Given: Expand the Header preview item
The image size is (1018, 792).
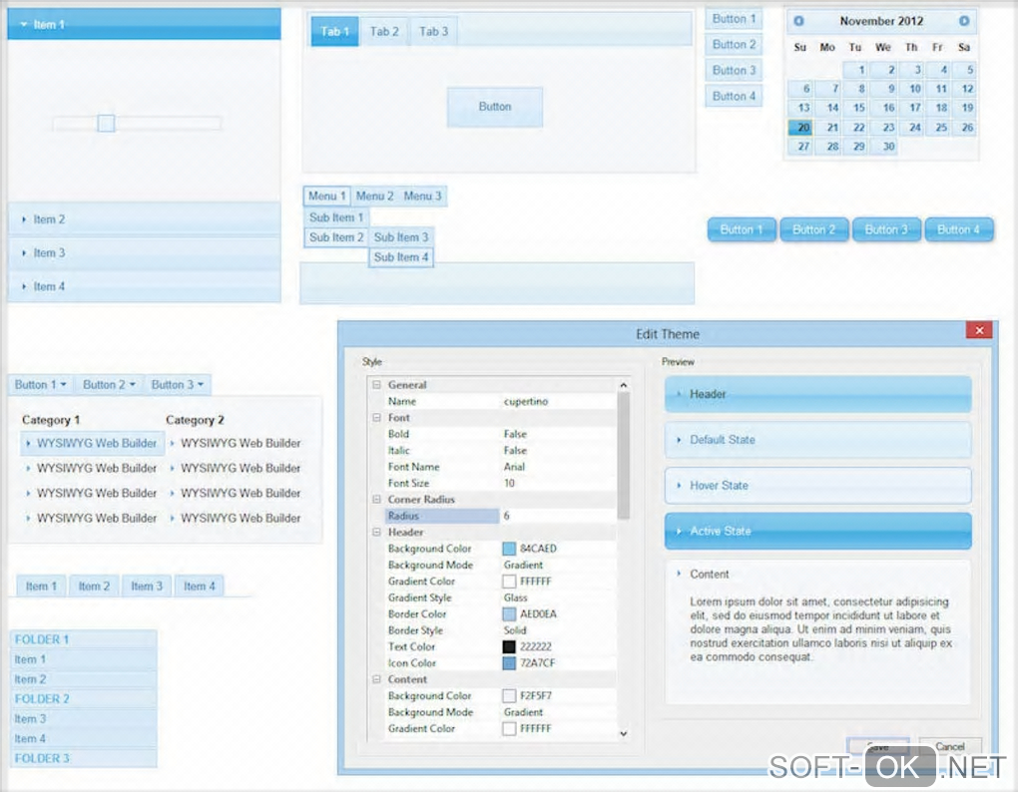Looking at the screenshot, I should tap(818, 394).
